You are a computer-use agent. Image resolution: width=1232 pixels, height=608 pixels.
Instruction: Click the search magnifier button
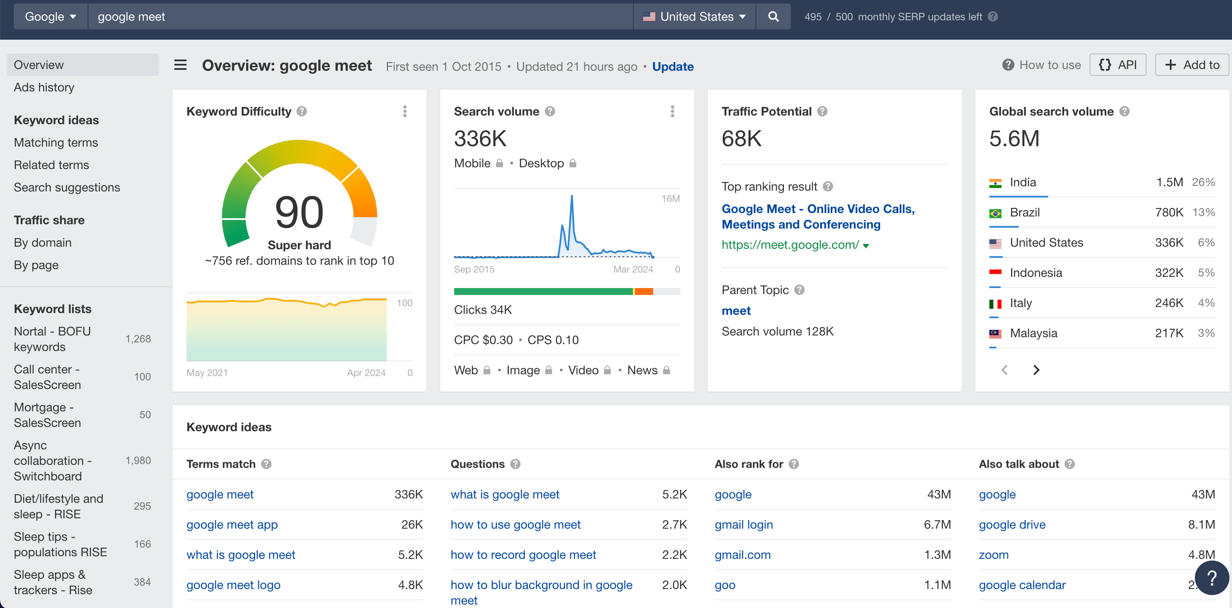coord(773,17)
